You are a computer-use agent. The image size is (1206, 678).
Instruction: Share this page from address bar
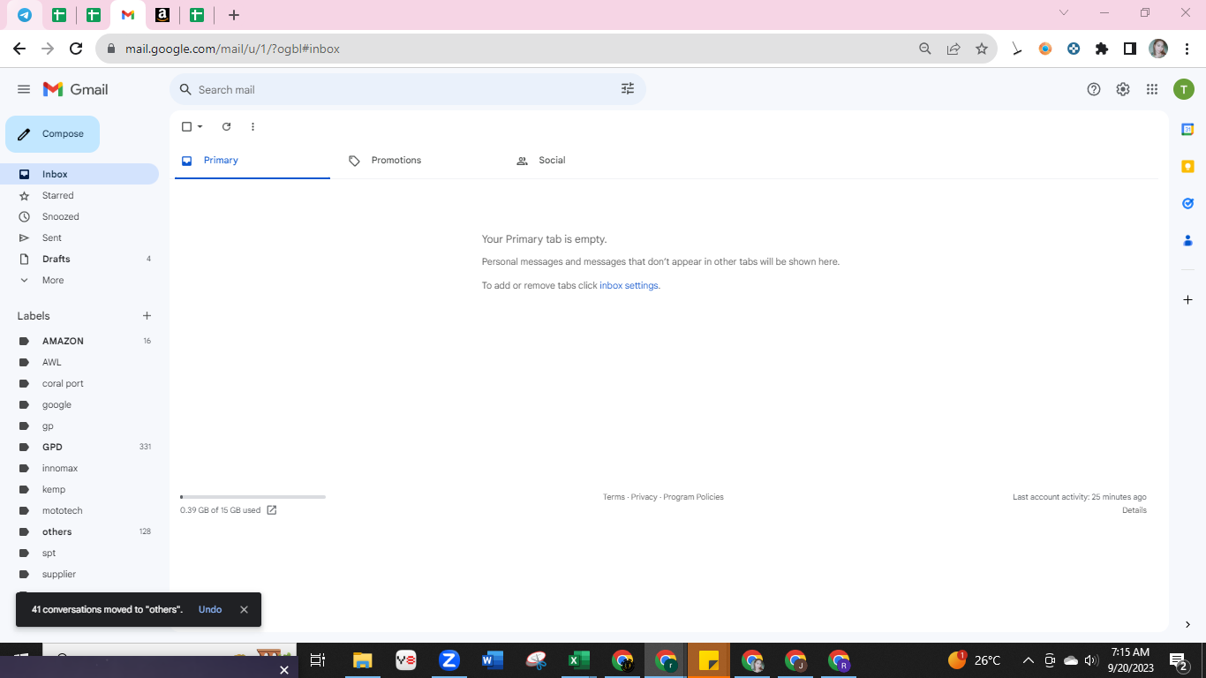953,49
